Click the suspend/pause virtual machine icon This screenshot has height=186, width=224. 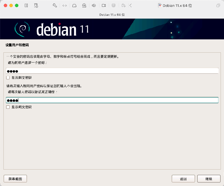coord(26,6)
